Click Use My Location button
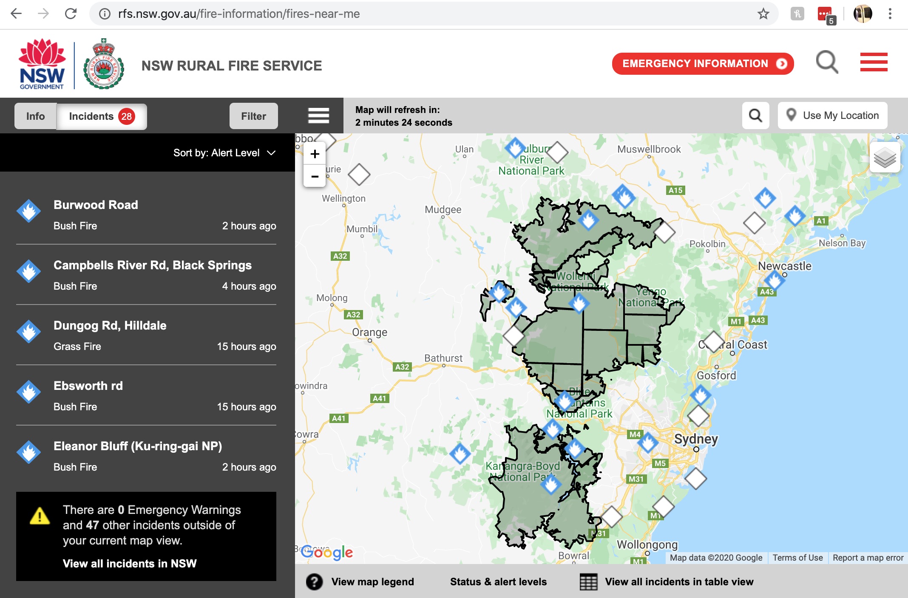Image resolution: width=908 pixels, height=598 pixels. point(832,116)
